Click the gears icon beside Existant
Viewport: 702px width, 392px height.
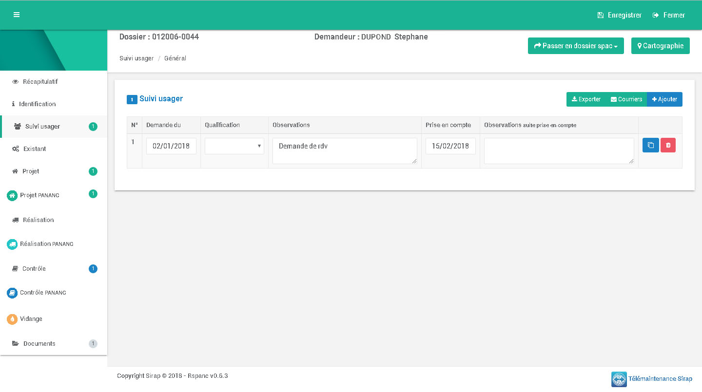tap(16, 149)
